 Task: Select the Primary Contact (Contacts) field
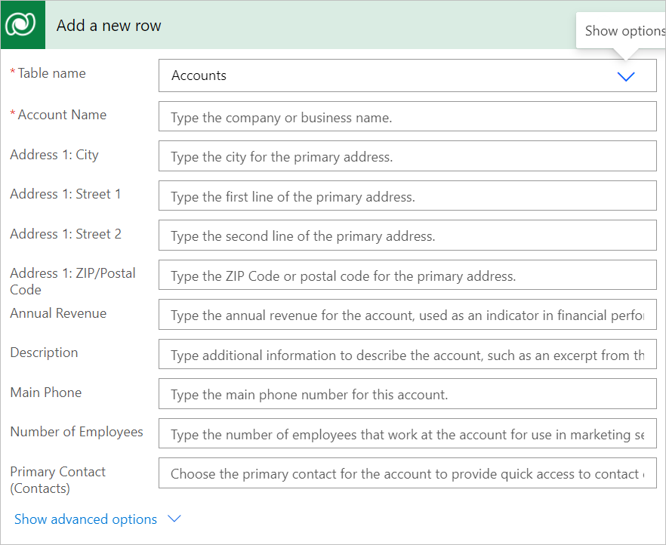[408, 473]
